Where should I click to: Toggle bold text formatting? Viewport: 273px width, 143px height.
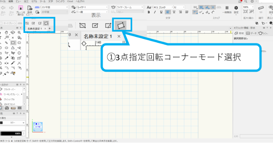tap(149, 12)
